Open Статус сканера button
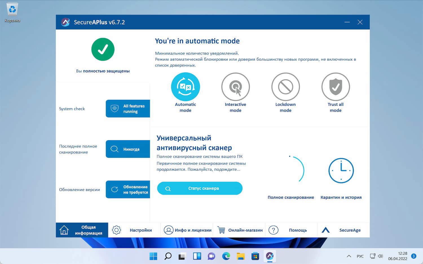The width and height of the screenshot is (423, 264). tap(200, 188)
